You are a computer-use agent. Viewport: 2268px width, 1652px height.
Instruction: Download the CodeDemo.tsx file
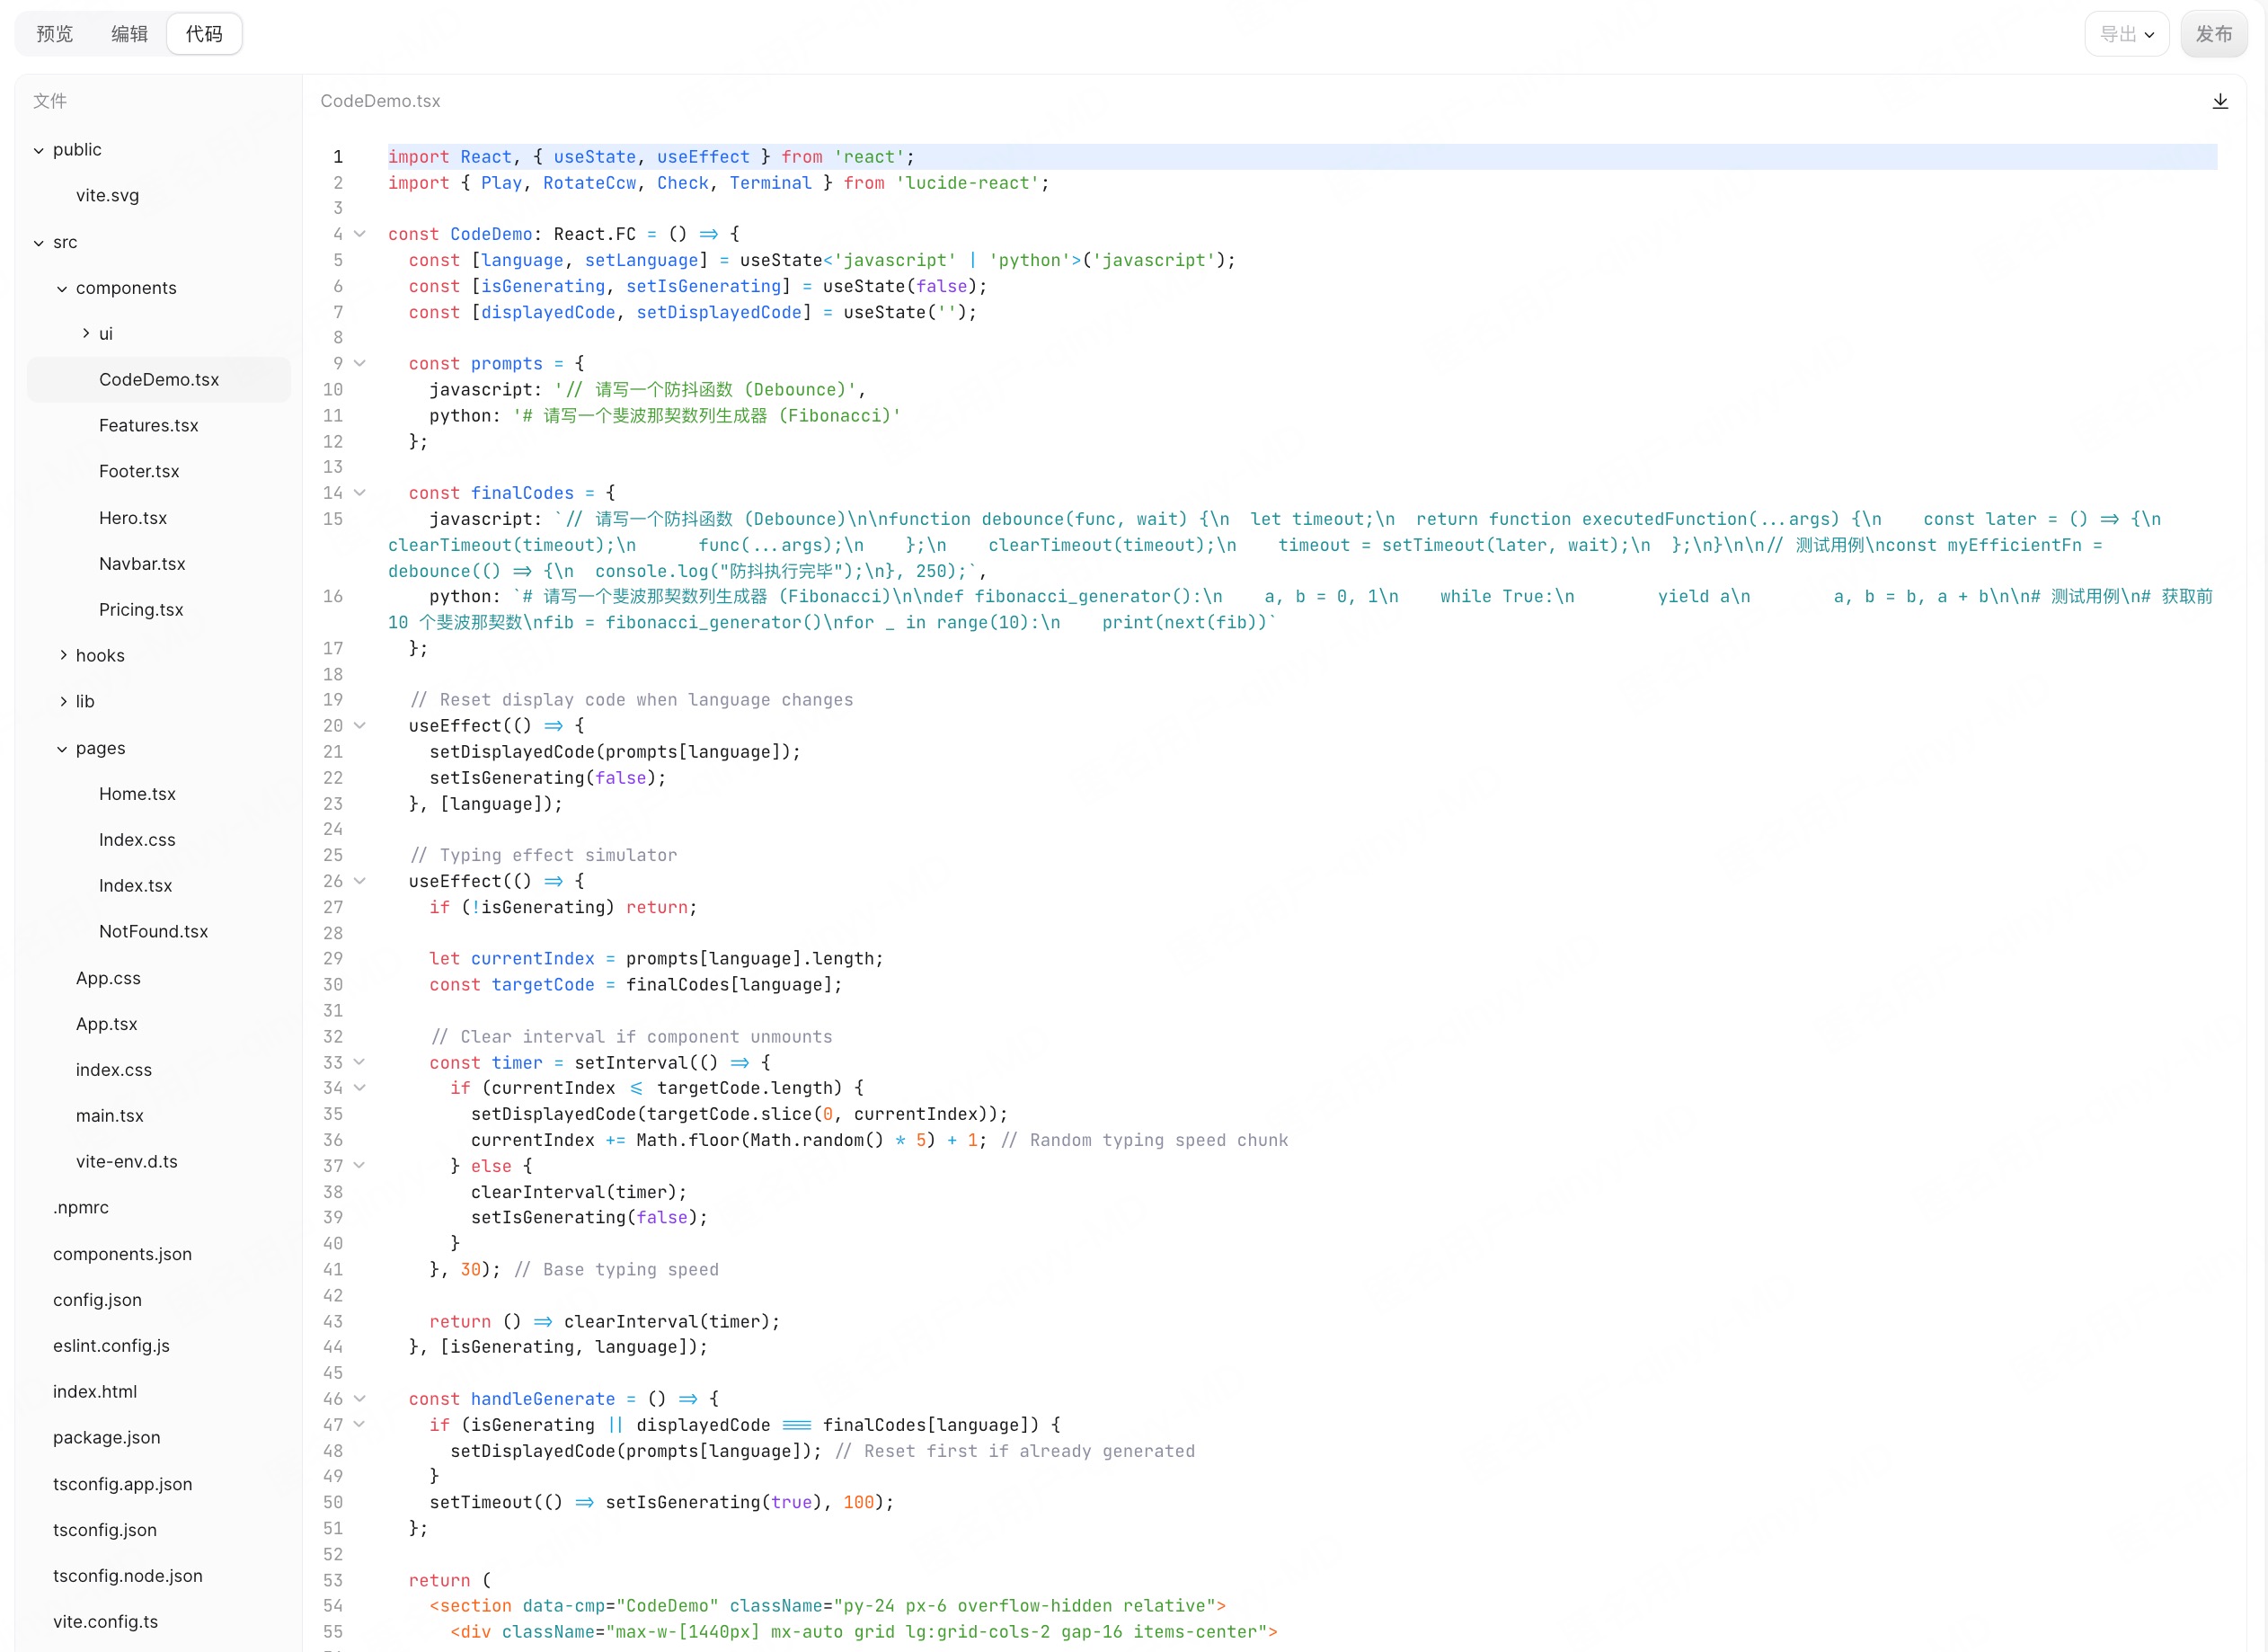(2220, 101)
